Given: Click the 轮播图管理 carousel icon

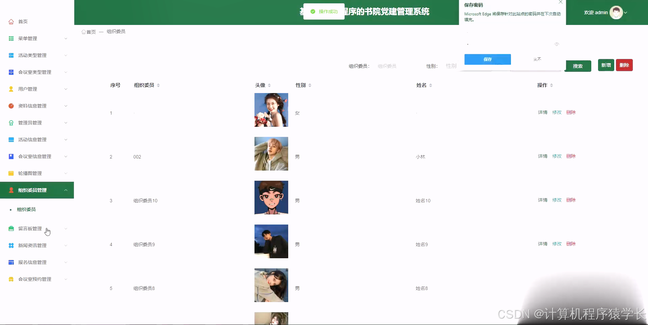Looking at the screenshot, I should 11,173.
